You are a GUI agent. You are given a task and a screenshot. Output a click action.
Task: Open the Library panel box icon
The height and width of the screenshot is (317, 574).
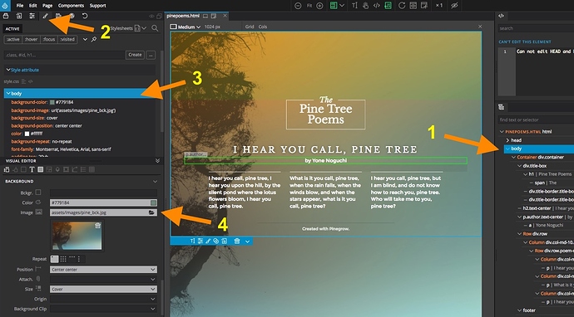click(6, 16)
